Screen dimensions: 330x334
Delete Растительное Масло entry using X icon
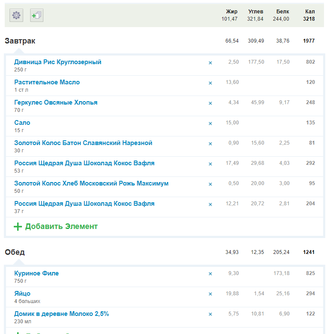click(x=210, y=83)
